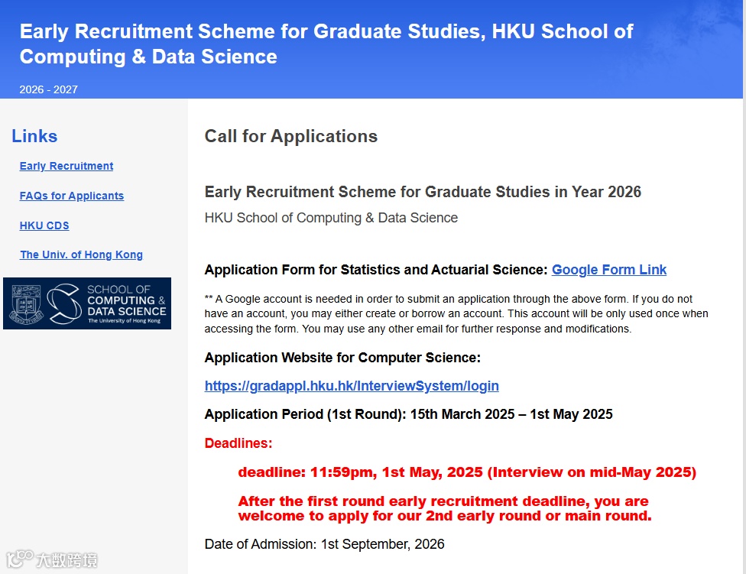Click the 2026 - 2027 text in the banner
Viewport: 746px width, 574px height.
[49, 89]
